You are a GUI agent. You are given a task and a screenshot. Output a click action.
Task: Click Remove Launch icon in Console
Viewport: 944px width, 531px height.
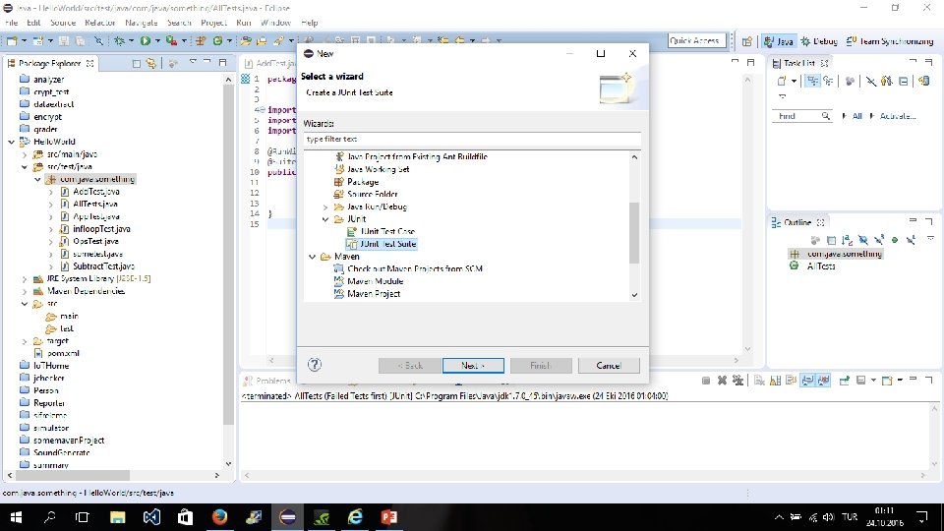[x=722, y=381]
